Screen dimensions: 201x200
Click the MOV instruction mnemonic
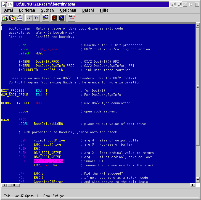tap(22, 178)
